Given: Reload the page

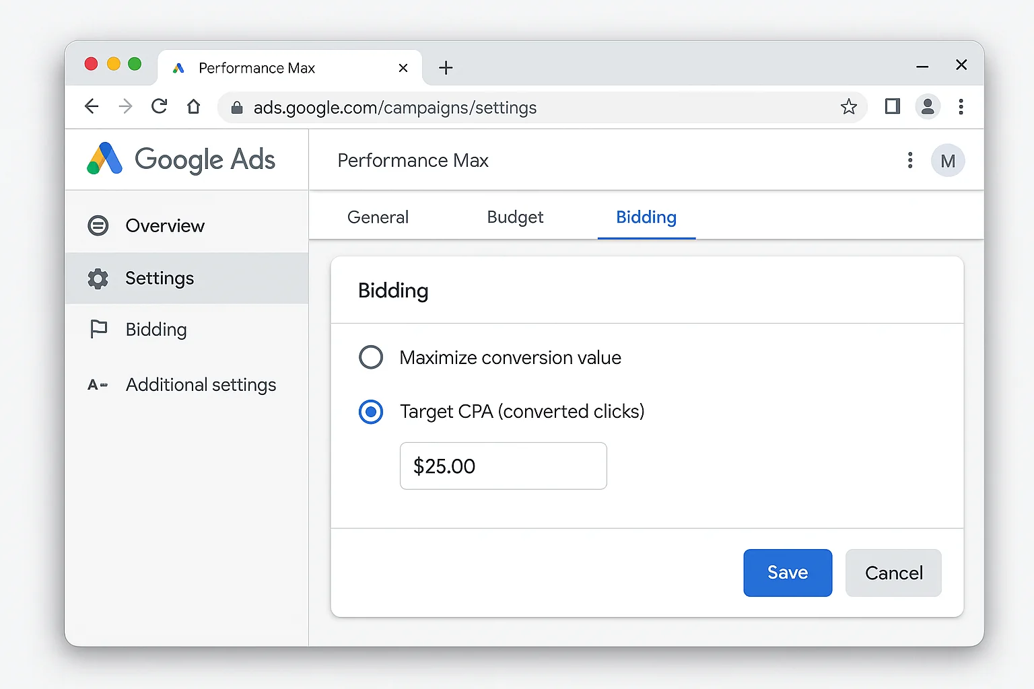Looking at the screenshot, I should (x=160, y=106).
